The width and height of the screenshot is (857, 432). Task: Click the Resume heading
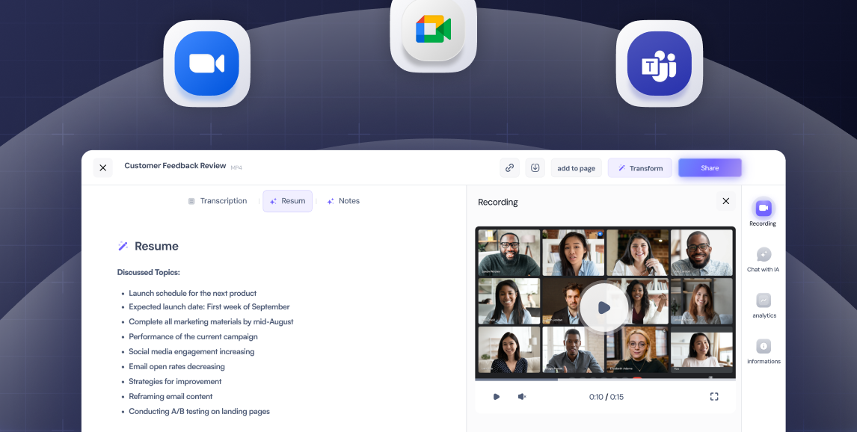[x=156, y=247]
